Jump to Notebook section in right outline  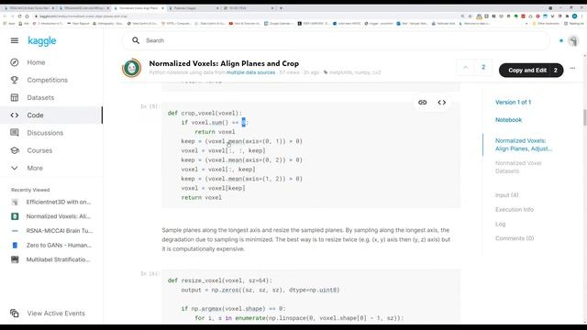508,120
